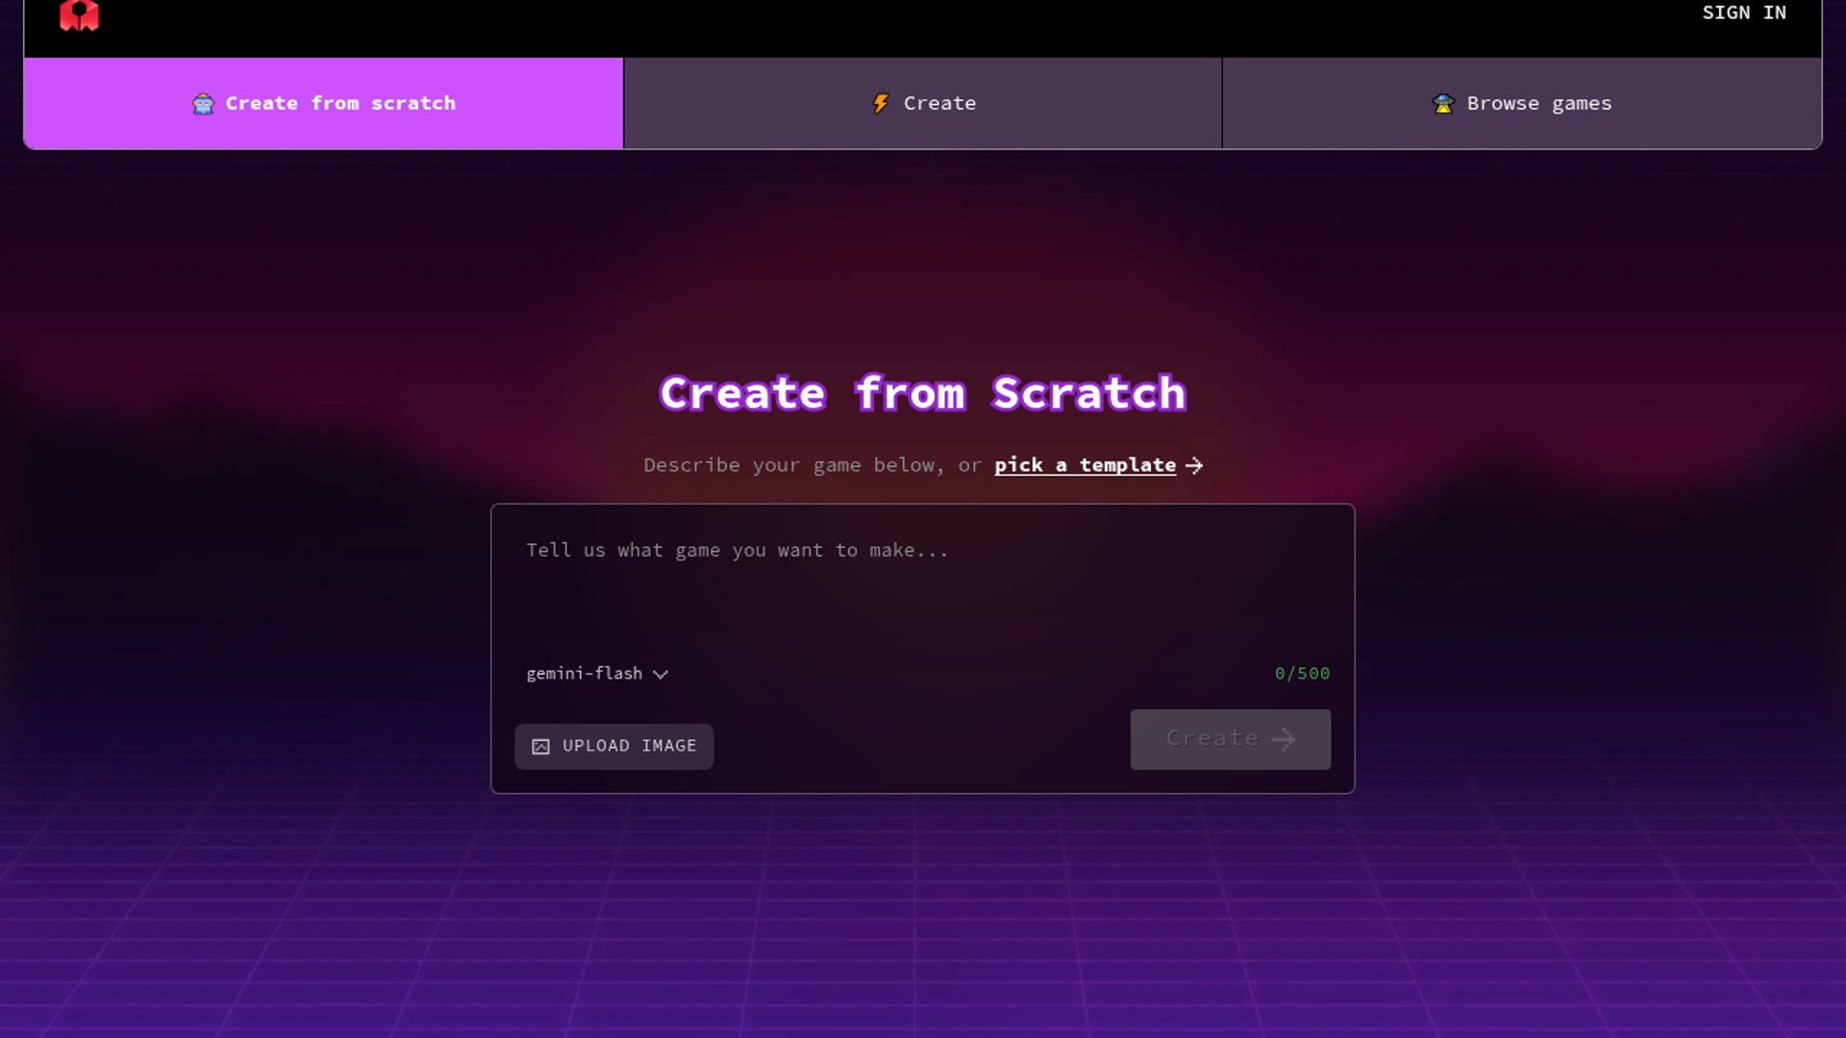Click the Create from Scratch heading

coord(923,394)
